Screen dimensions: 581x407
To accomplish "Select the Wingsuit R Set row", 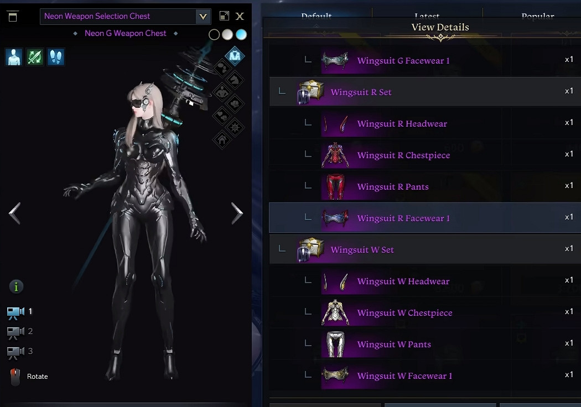I will click(x=425, y=92).
